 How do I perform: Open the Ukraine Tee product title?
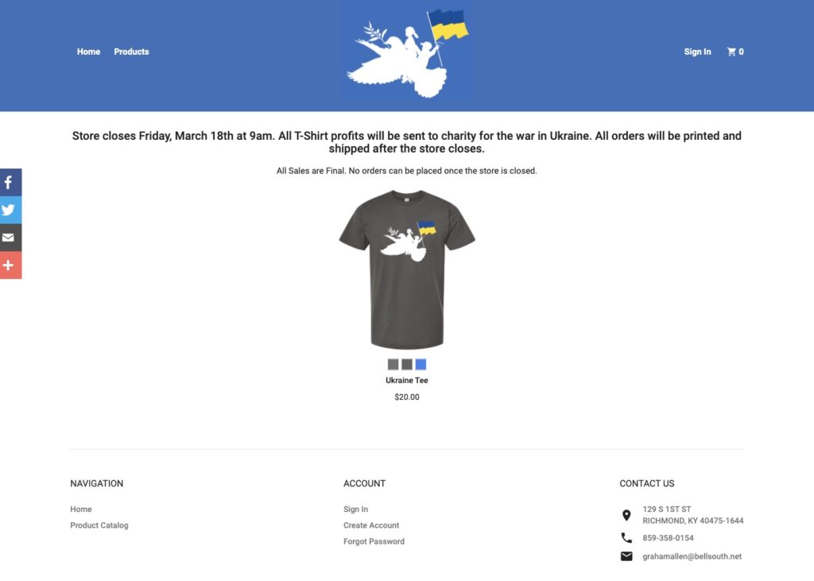click(x=407, y=380)
